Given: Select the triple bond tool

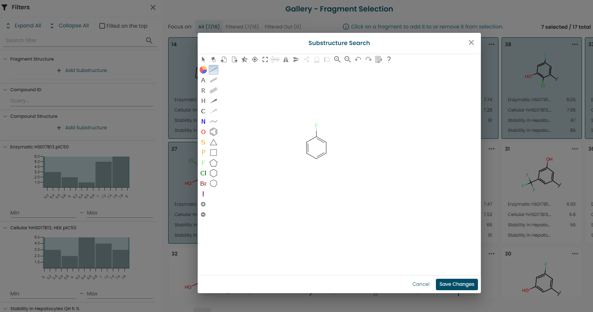Looking at the screenshot, I should pyautogui.click(x=214, y=90).
